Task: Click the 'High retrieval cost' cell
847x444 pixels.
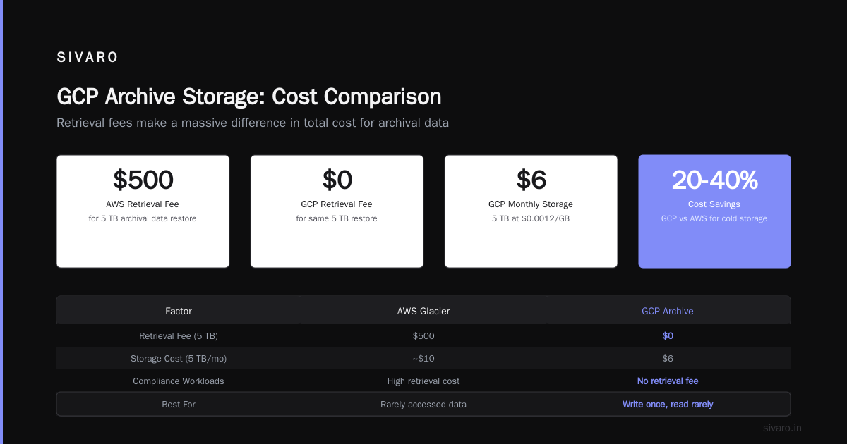Action: click(423, 381)
